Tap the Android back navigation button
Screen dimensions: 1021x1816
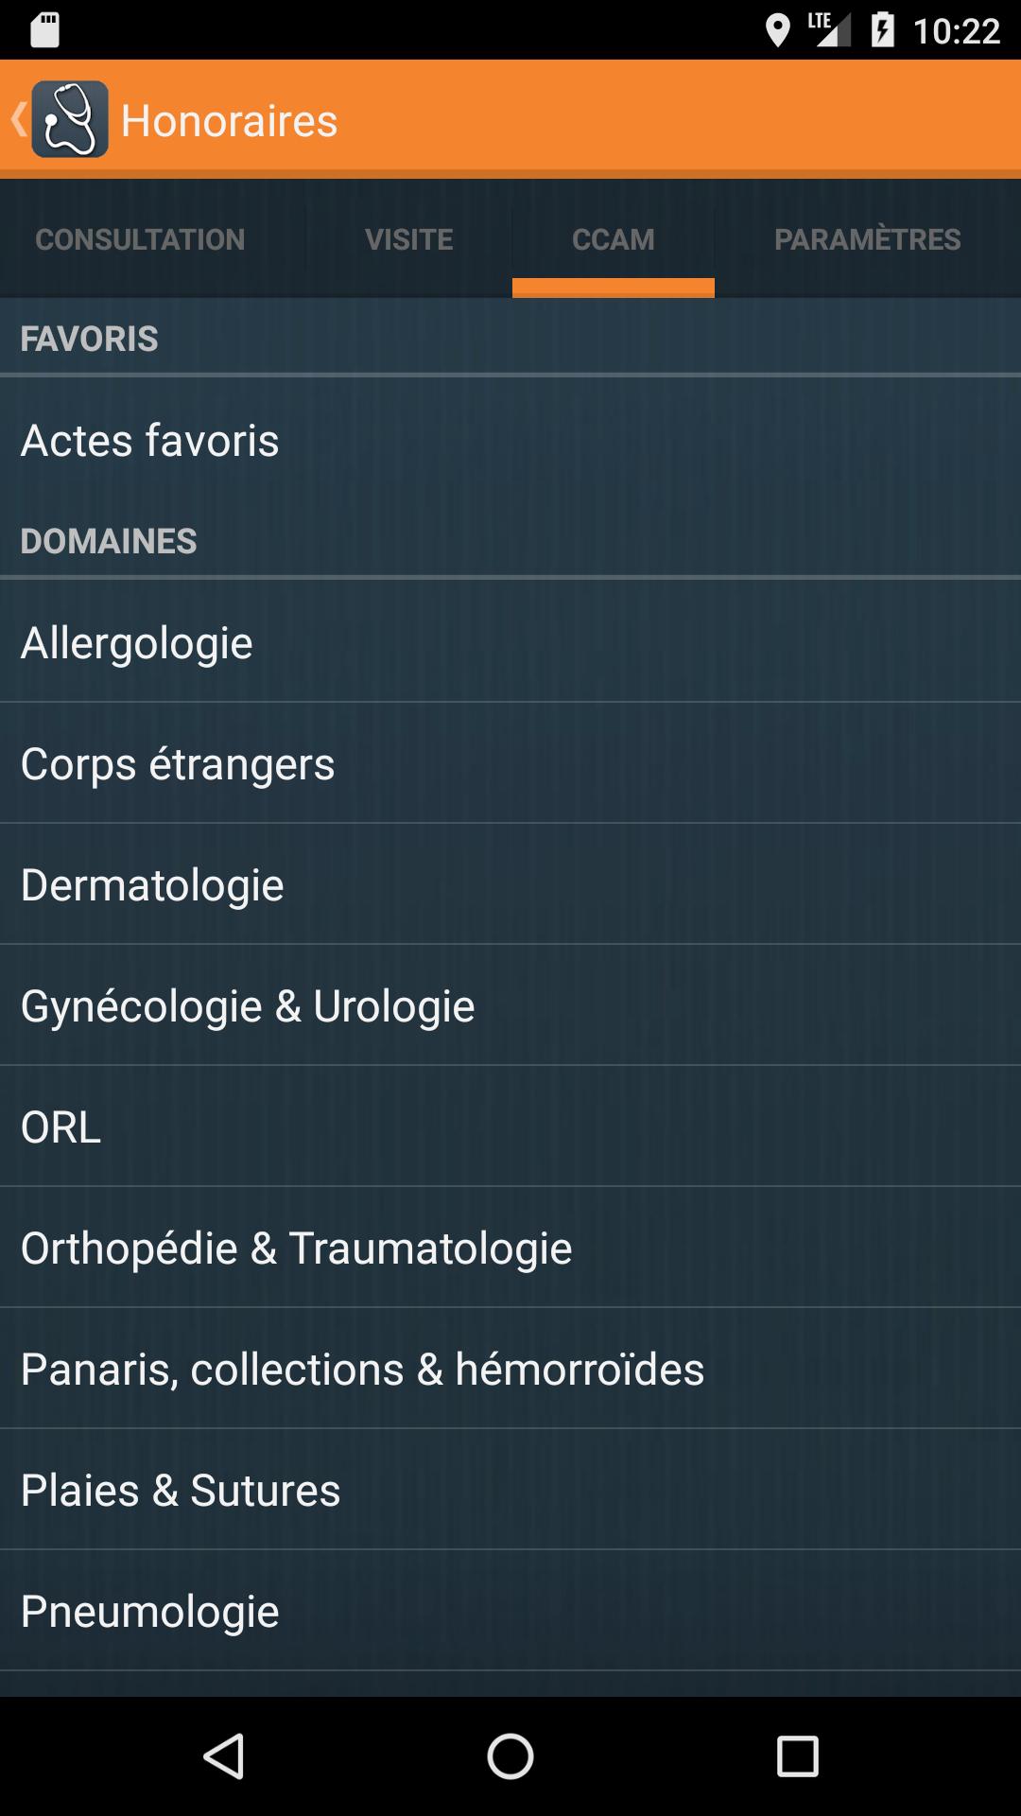pos(225,1756)
